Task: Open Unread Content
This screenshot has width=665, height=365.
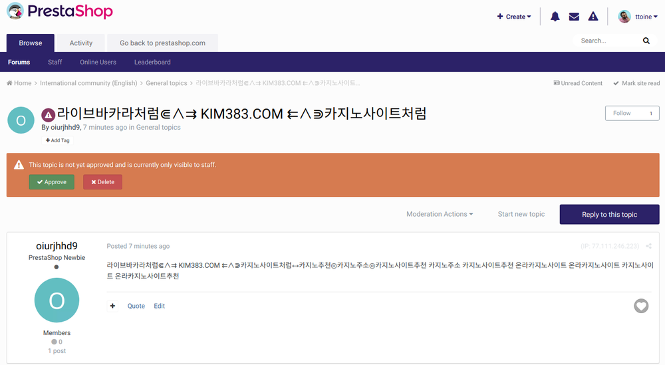Action: point(578,83)
